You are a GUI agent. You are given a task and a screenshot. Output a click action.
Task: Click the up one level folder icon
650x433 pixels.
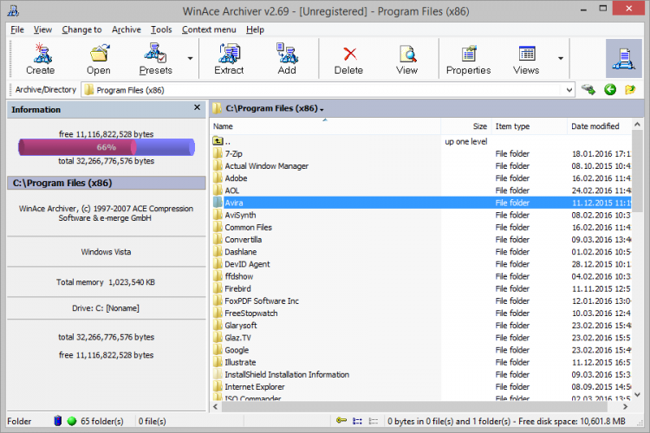[218, 141]
